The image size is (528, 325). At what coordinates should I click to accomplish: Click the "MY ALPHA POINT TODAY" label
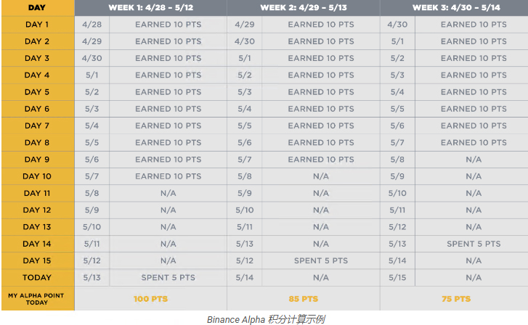(x=37, y=298)
